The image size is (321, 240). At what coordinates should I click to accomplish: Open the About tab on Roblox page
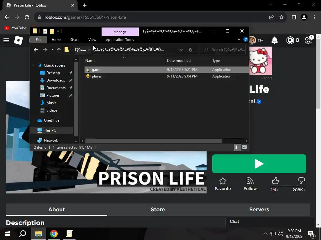[56, 210]
